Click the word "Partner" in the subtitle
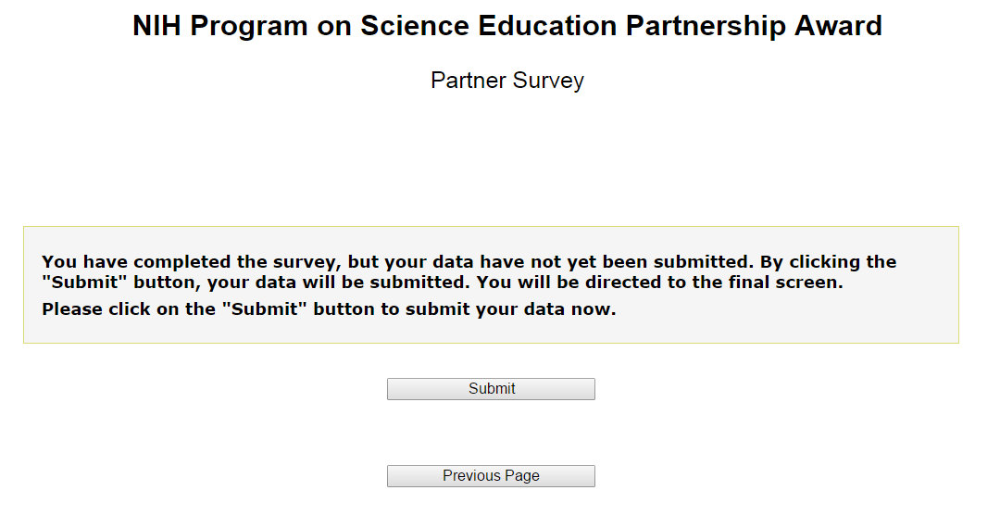This screenshot has width=1000, height=528. click(469, 81)
